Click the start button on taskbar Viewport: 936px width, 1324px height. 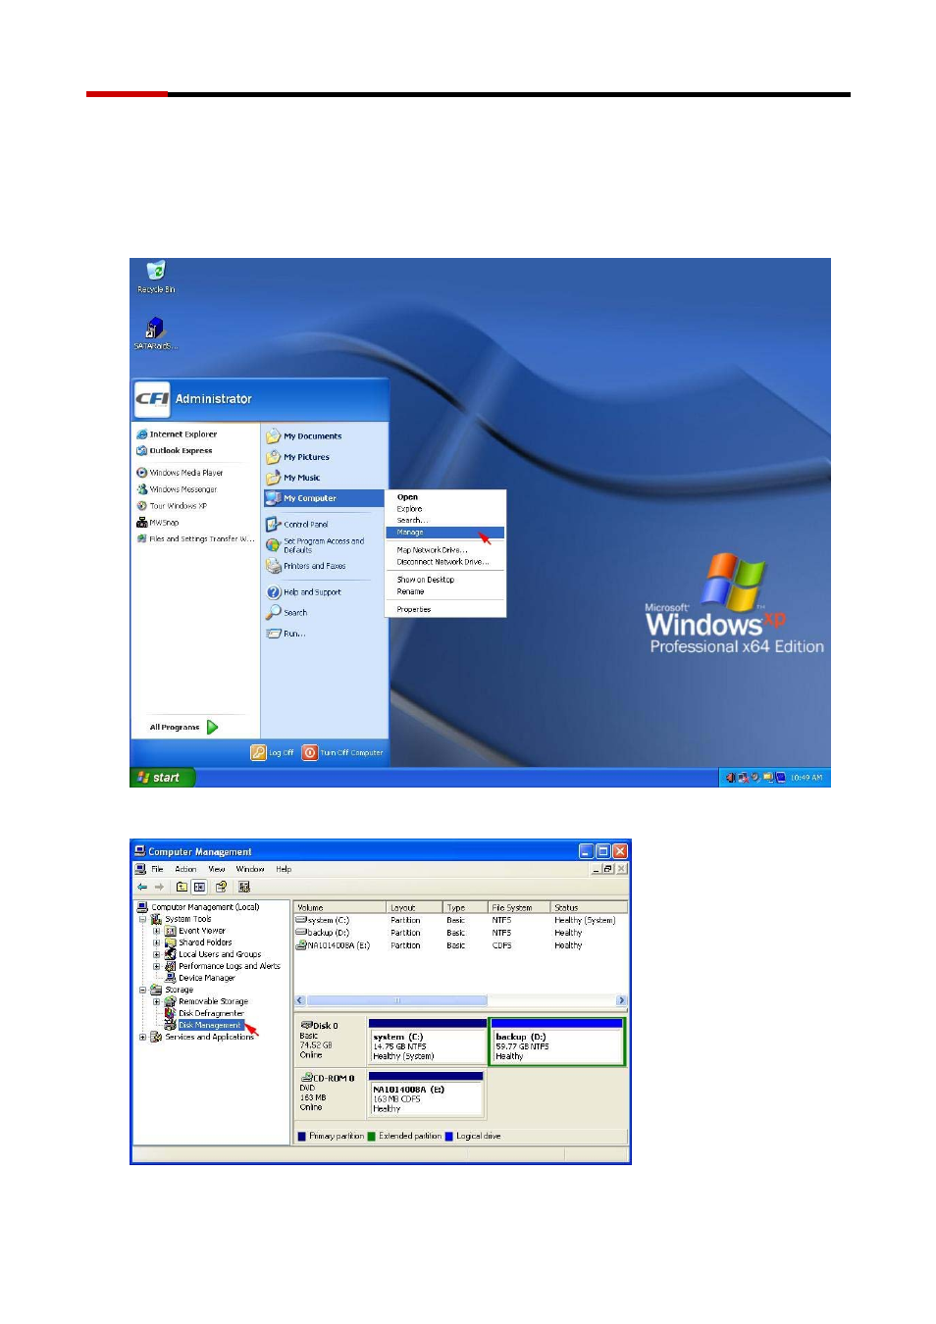[163, 777]
